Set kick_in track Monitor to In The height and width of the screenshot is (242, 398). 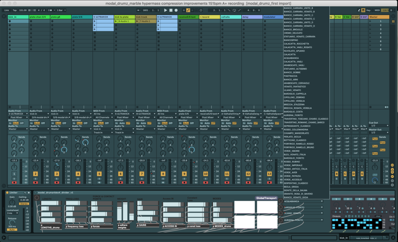[10, 123]
